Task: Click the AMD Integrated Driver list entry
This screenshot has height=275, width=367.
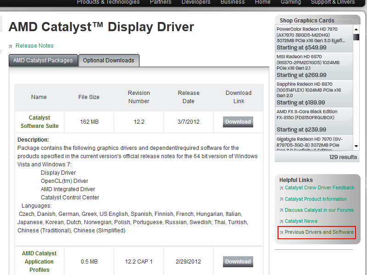Action: pos(68,189)
